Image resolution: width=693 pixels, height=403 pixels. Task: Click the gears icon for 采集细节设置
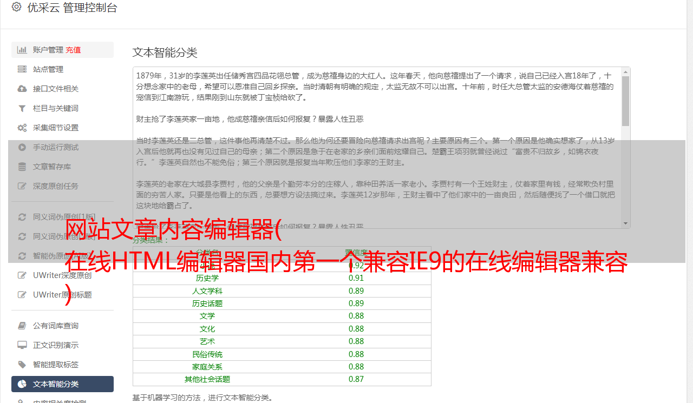(x=22, y=128)
